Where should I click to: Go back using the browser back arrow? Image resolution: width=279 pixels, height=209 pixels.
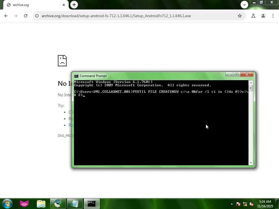(x=6, y=16)
